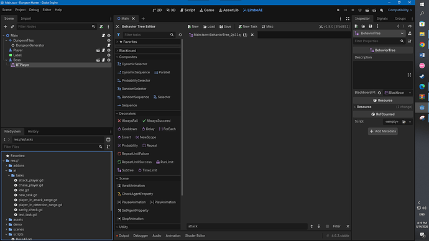The height and width of the screenshot is (241, 429).
Task: Open the Misc menu button
Action: [268, 27]
